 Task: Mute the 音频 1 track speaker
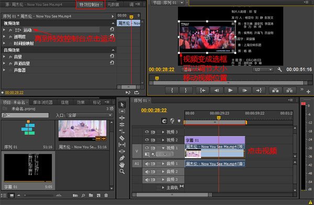[147, 164]
